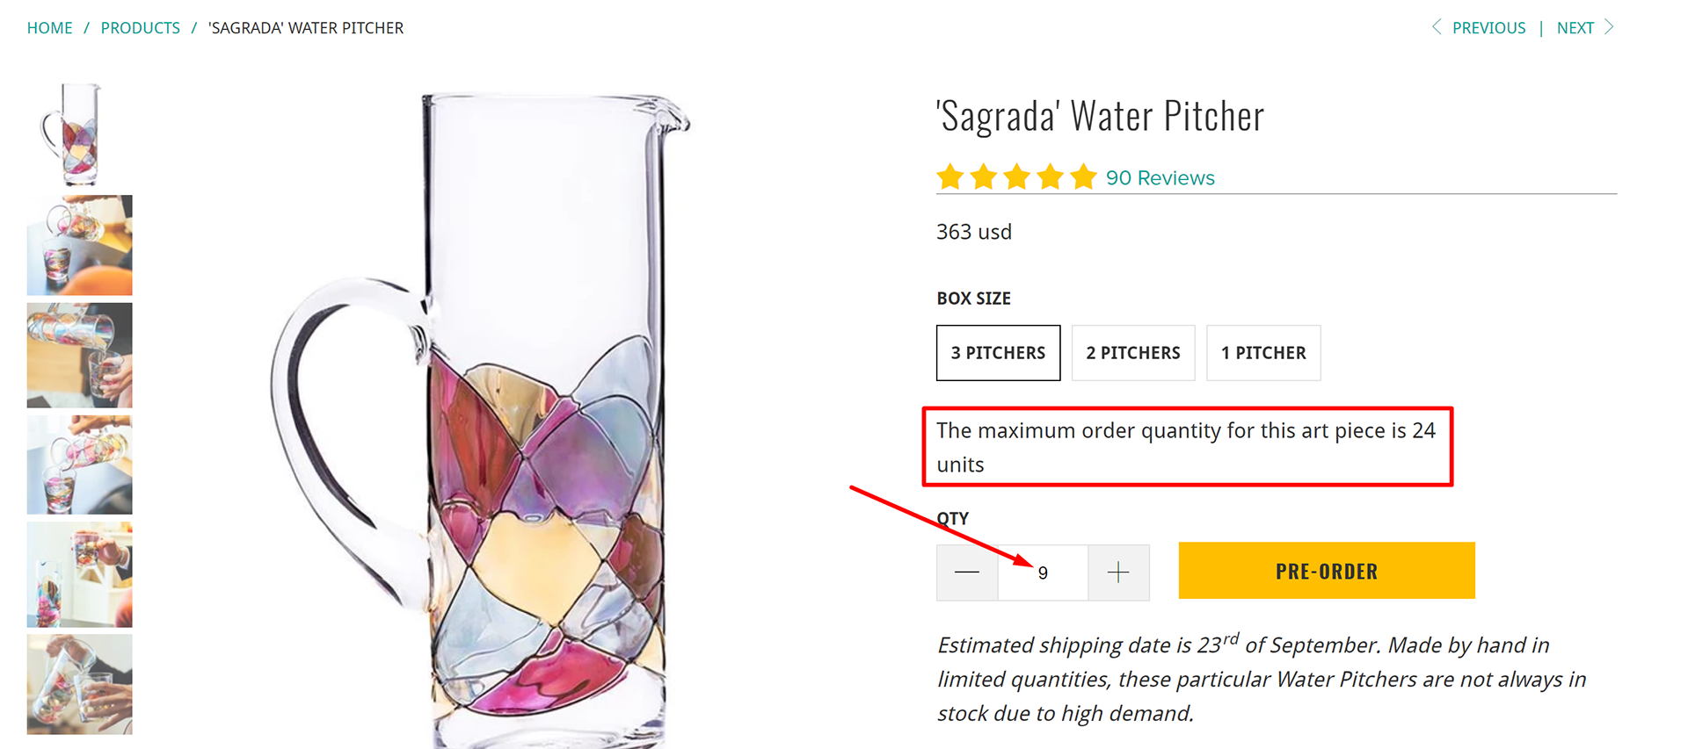Image resolution: width=1688 pixels, height=749 pixels.
Task: Go to the PREVIOUS product
Action: tap(1488, 28)
